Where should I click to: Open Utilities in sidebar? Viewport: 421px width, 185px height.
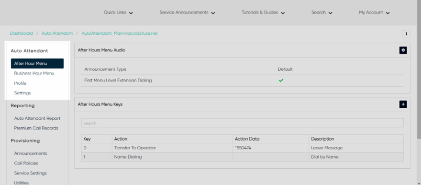(x=21, y=183)
